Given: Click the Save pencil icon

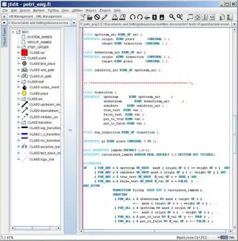Looking at the screenshot, I should 104,17.
